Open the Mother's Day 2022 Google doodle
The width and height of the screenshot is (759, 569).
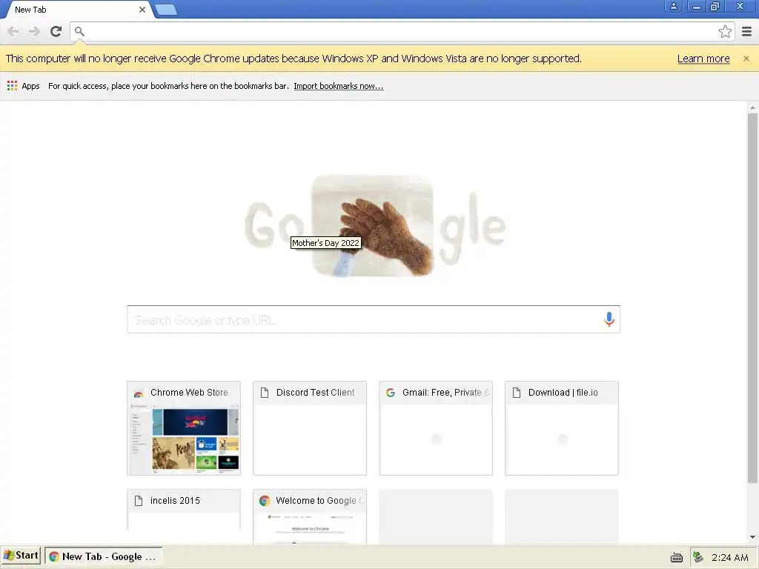coord(375,226)
